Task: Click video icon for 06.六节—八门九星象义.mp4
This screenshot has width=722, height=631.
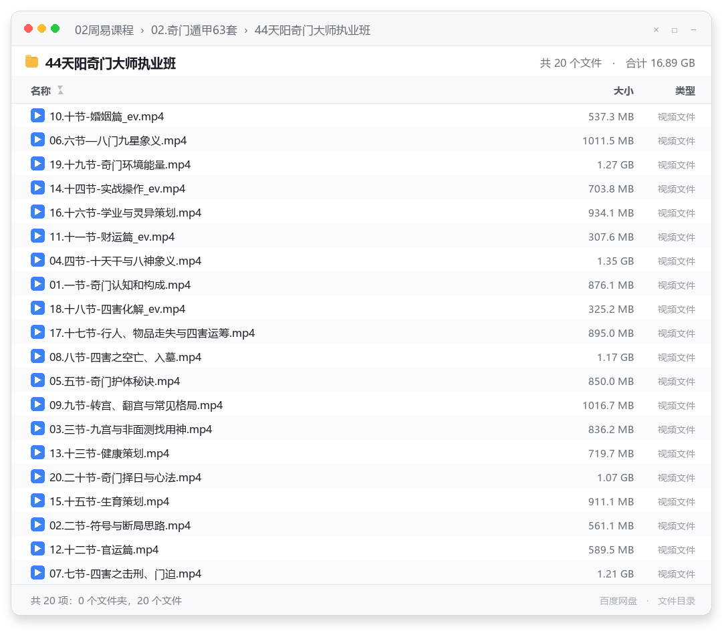Action: pyautogui.click(x=37, y=140)
